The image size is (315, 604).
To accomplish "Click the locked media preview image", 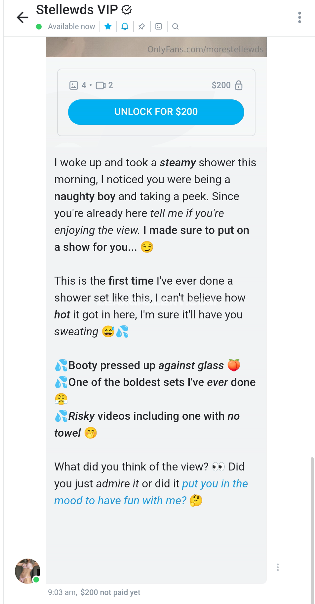I will [156, 47].
